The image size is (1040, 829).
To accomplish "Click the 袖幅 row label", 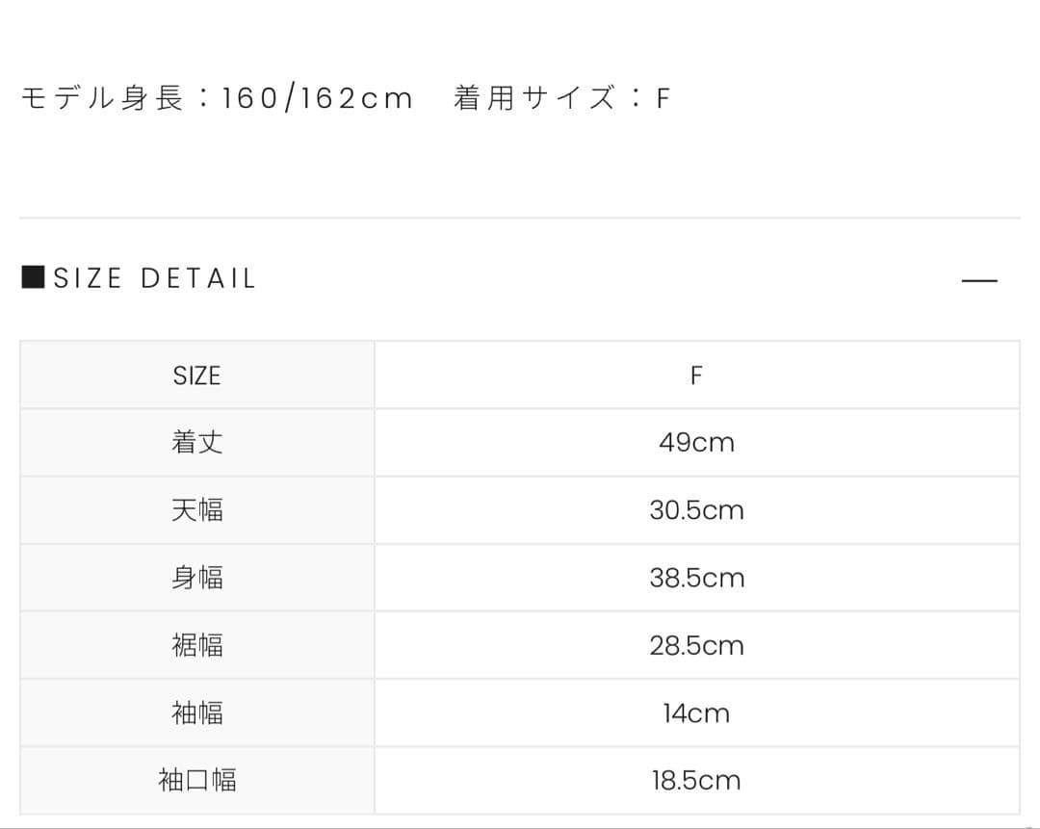I will click(197, 713).
